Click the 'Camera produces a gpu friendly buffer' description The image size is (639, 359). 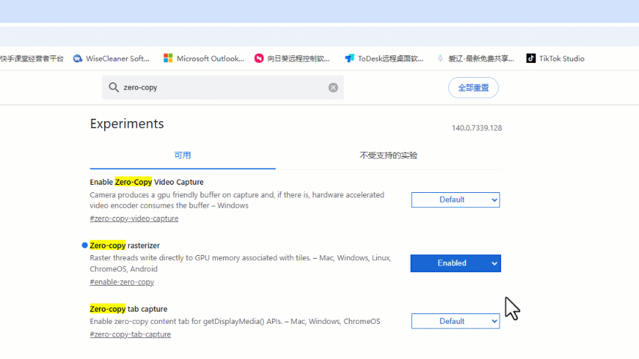click(237, 200)
